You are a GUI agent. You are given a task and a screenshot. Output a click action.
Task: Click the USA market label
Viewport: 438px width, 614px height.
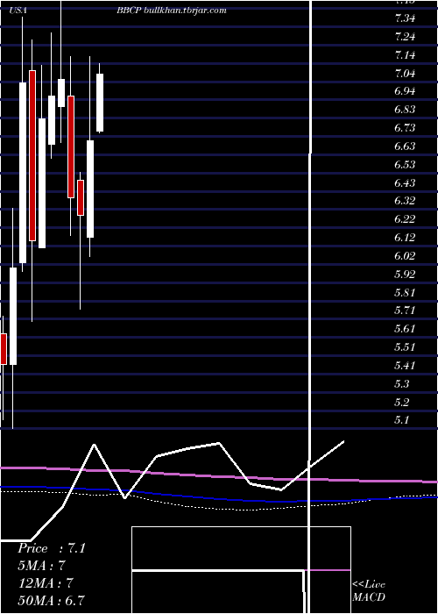point(18,11)
